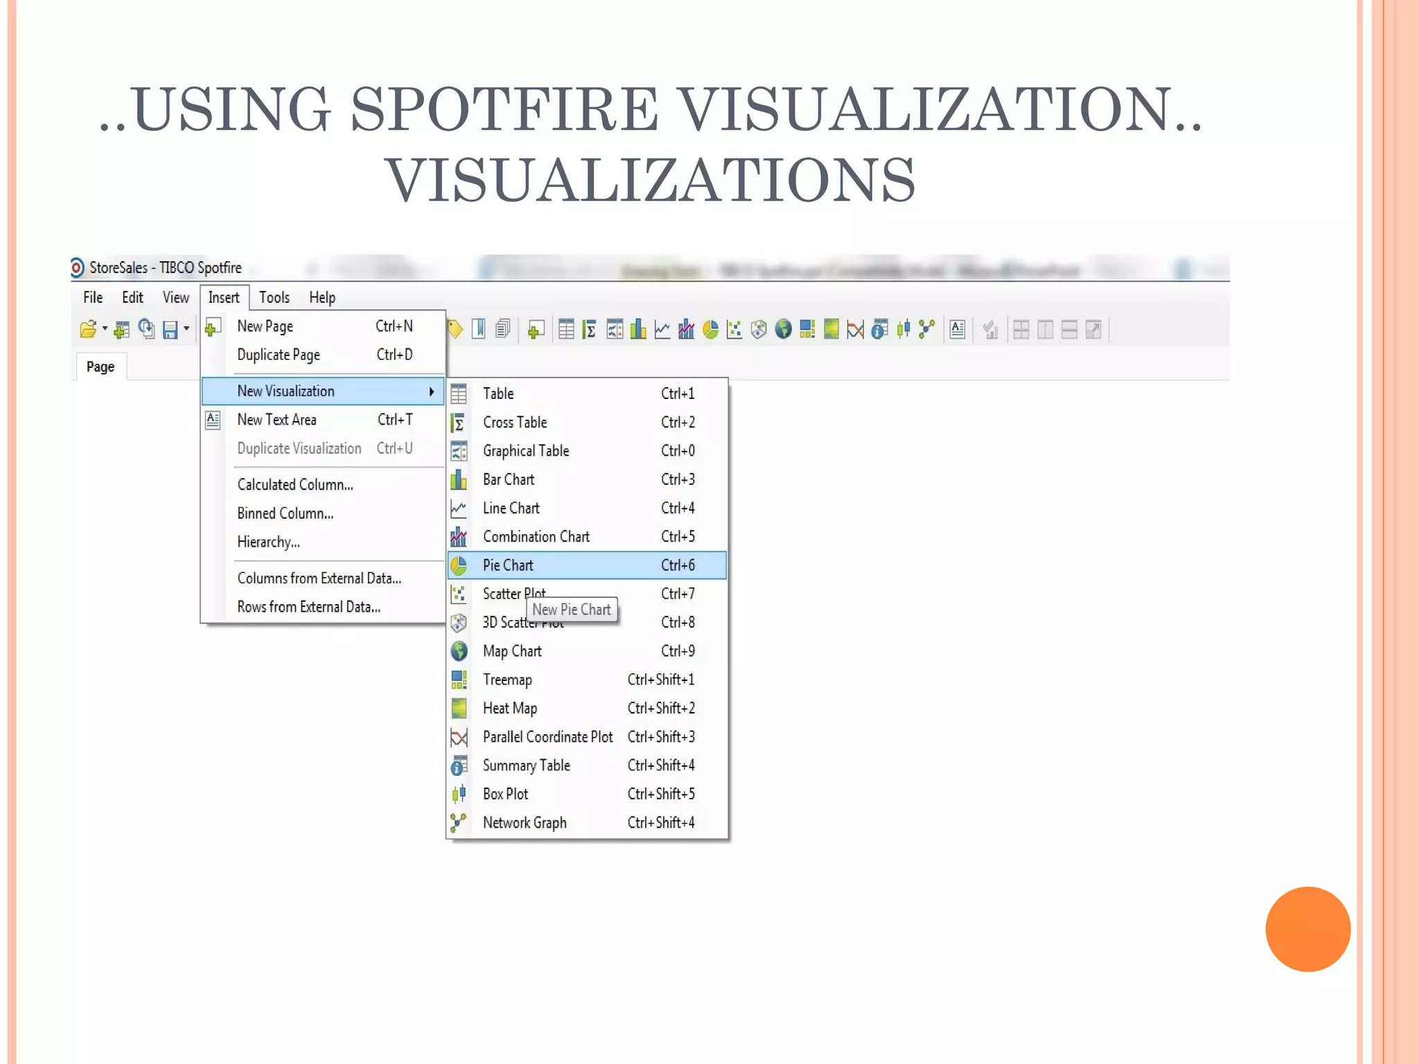1419x1064 pixels.
Task: Click the Box Plot toolbar icon
Action: [904, 330]
